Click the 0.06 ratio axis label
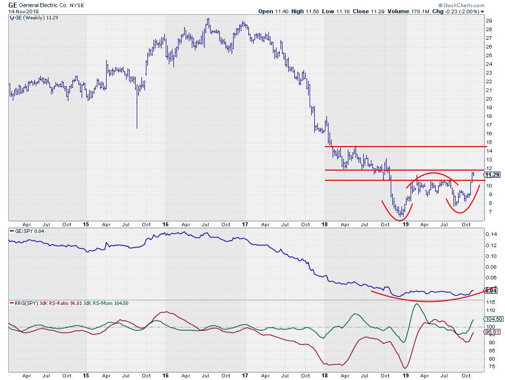 [491, 277]
